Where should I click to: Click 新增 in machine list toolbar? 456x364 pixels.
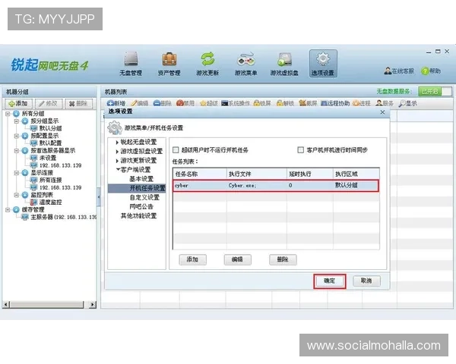click(x=116, y=103)
